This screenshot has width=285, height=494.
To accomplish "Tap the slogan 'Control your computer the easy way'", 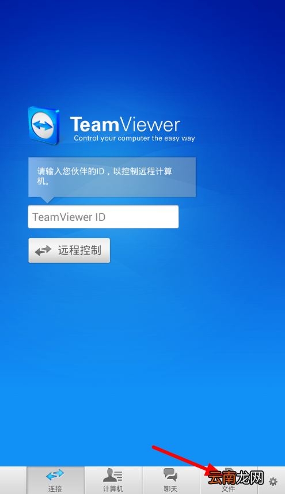I will coord(134,138).
